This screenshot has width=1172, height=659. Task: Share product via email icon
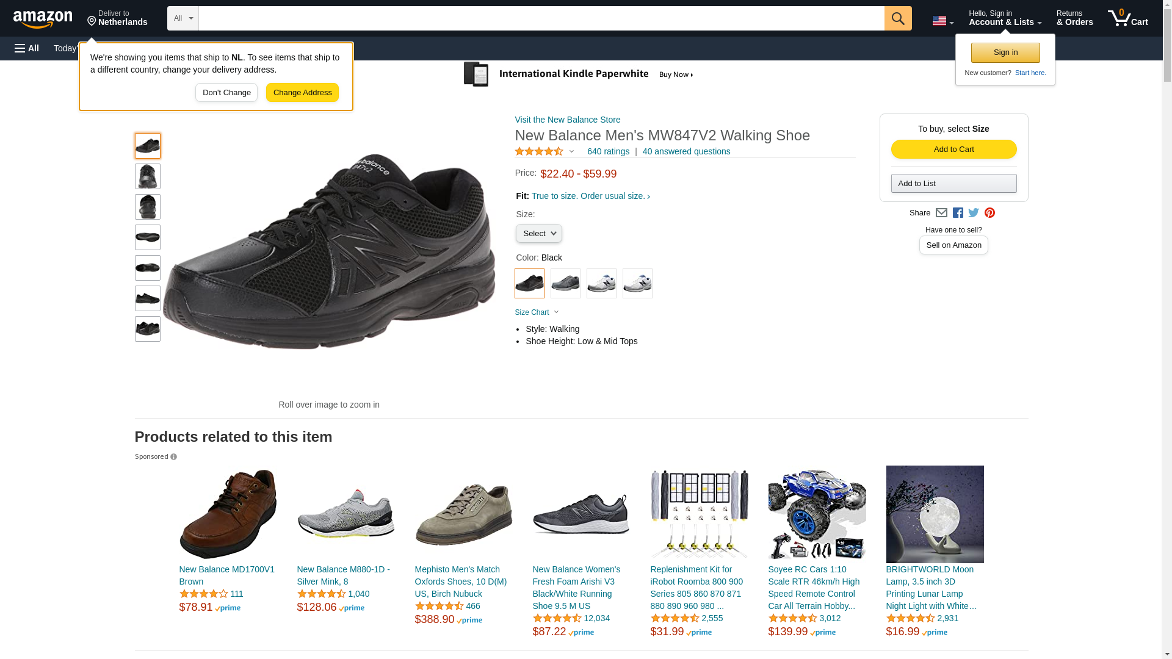(x=941, y=213)
